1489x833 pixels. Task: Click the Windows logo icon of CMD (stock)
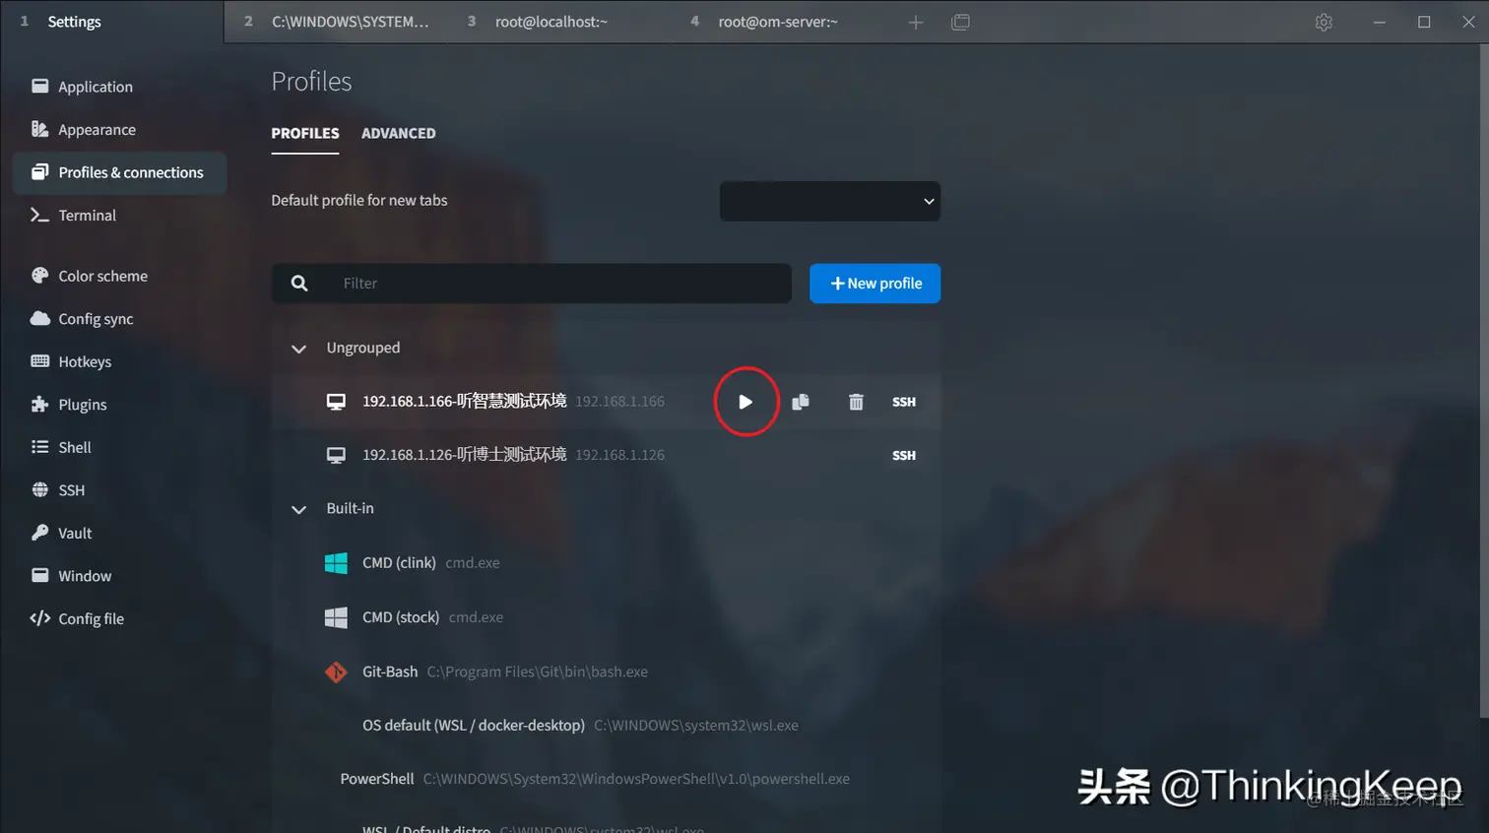[x=336, y=617]
